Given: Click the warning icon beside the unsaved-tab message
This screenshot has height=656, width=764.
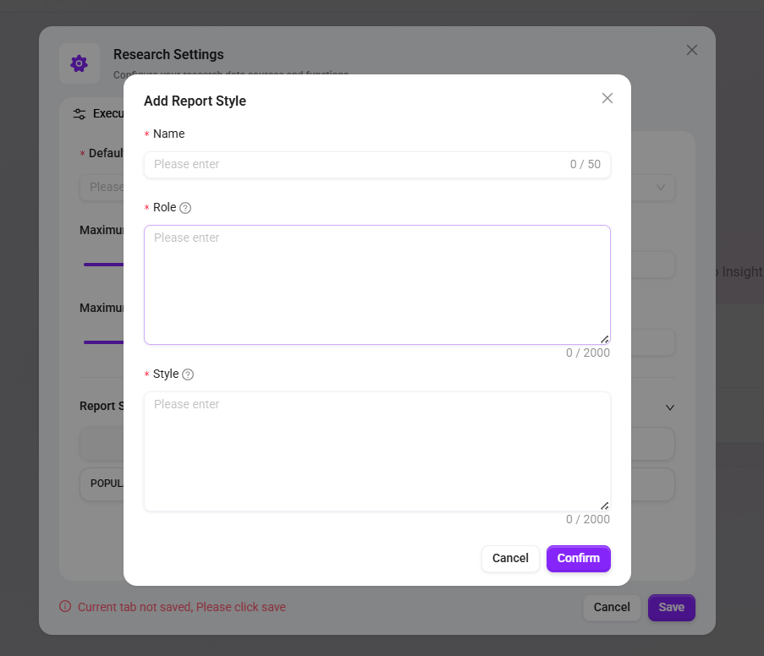Looking at the screenshot, I should click(x=65, y=607).
